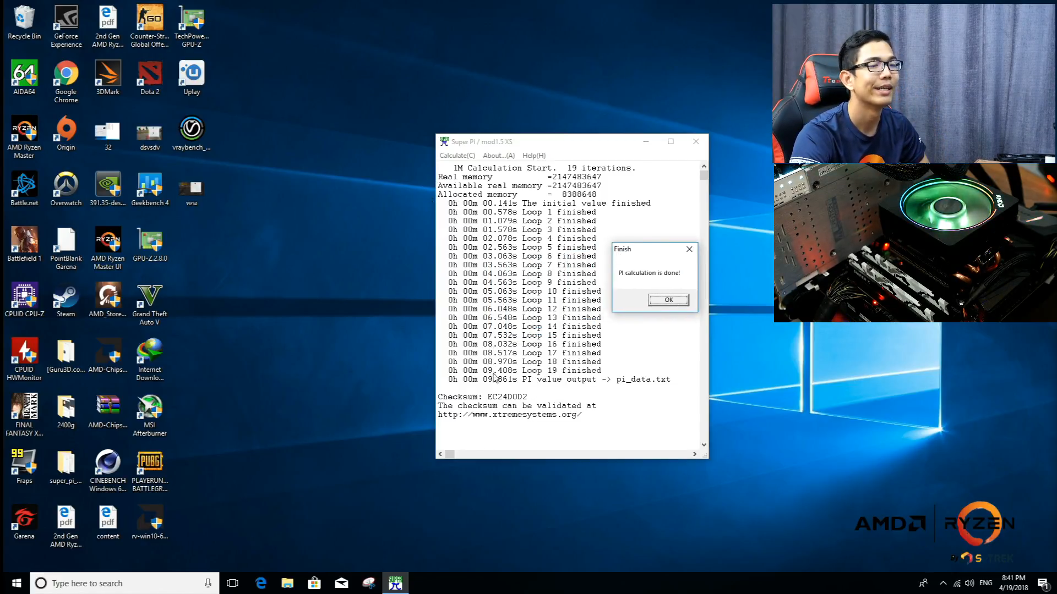Image resolution: width=1057 pixels, height=594 pixels.
Task: Select the Garena desktop icon
Action: [24, 522]
